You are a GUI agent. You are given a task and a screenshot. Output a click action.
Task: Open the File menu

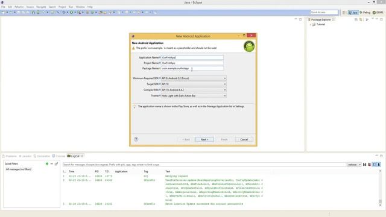tap(3, 7)
